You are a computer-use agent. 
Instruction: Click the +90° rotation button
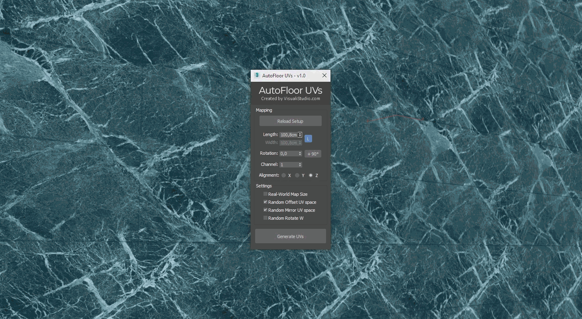[313, 154]
